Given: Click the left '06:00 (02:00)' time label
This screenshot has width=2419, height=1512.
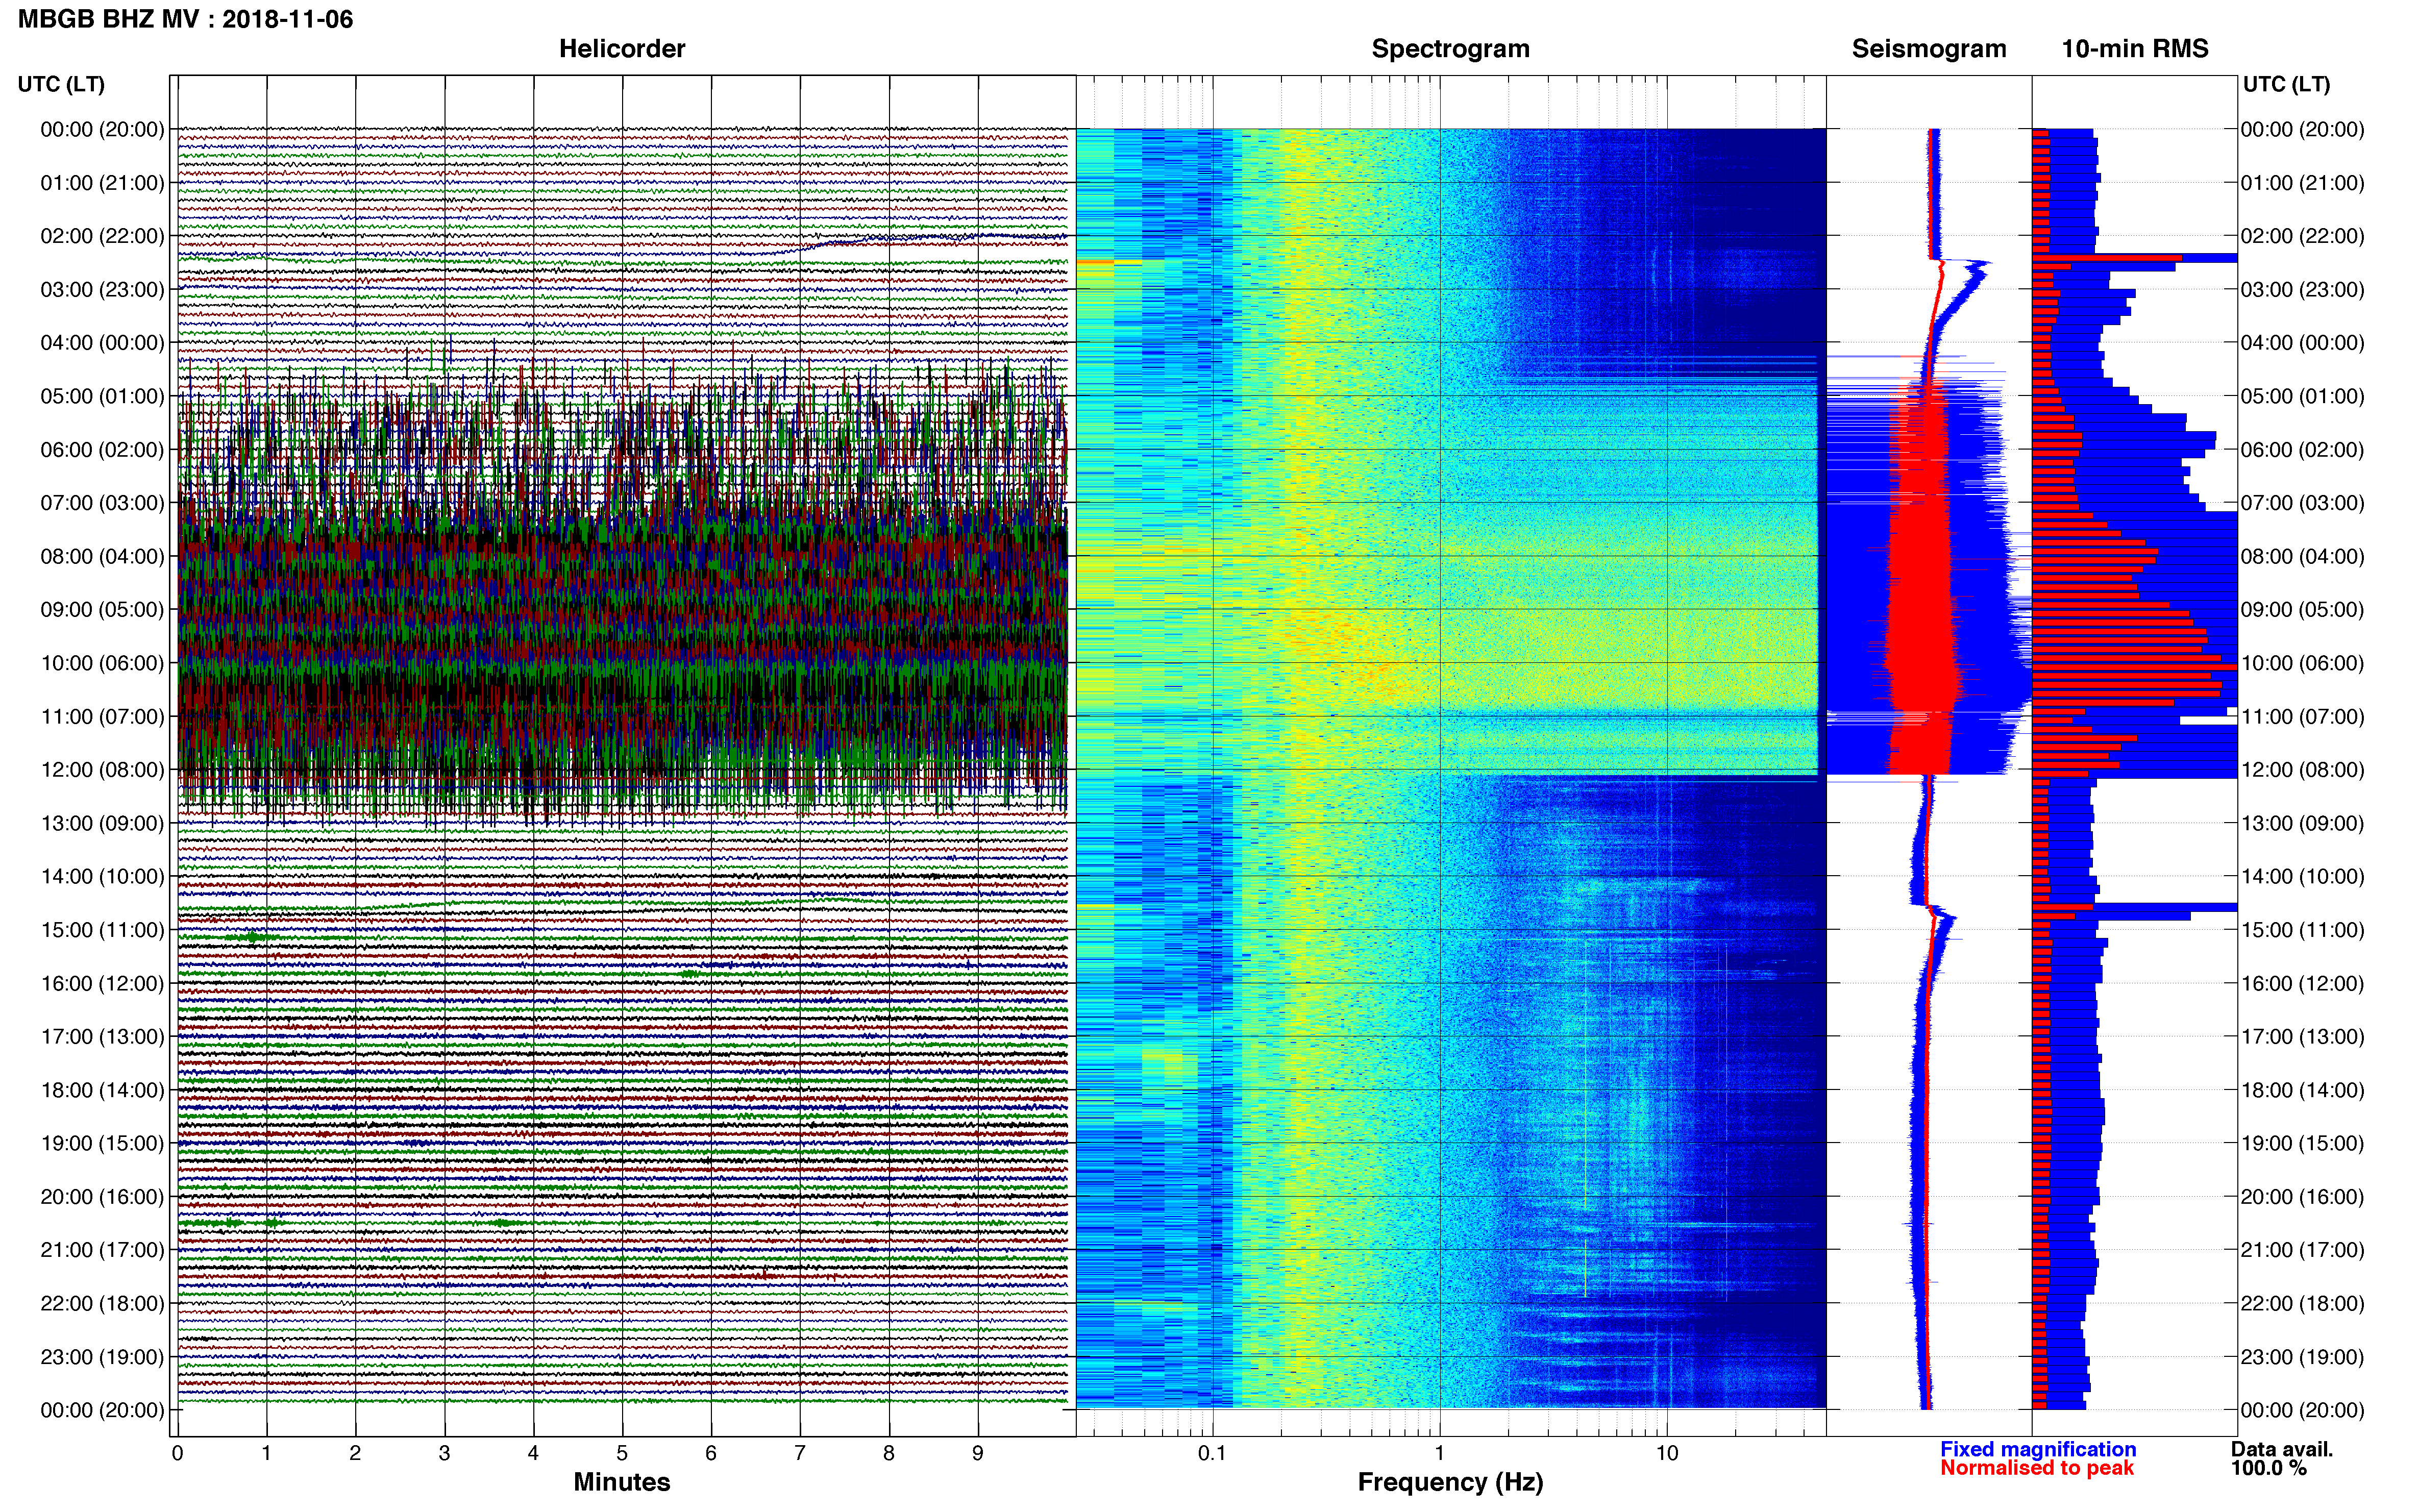Looking at the screenshot, I should (102, 450).
